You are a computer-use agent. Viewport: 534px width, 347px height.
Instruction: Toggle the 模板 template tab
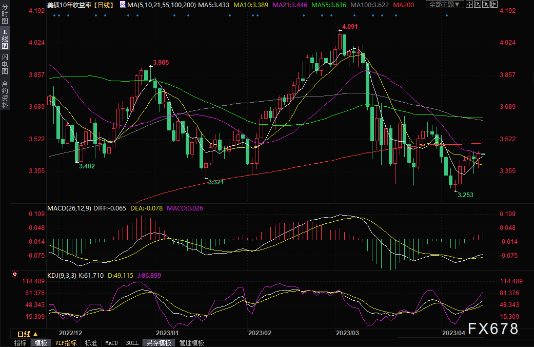click(41, 343)
